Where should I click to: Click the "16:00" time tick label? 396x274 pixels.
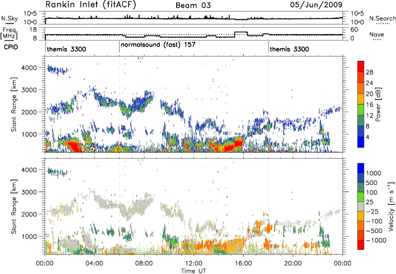(243, 264)
